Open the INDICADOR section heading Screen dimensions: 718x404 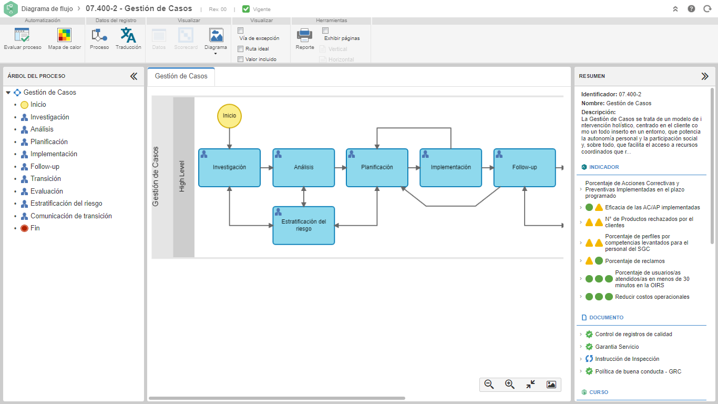[x=604, y=167]
